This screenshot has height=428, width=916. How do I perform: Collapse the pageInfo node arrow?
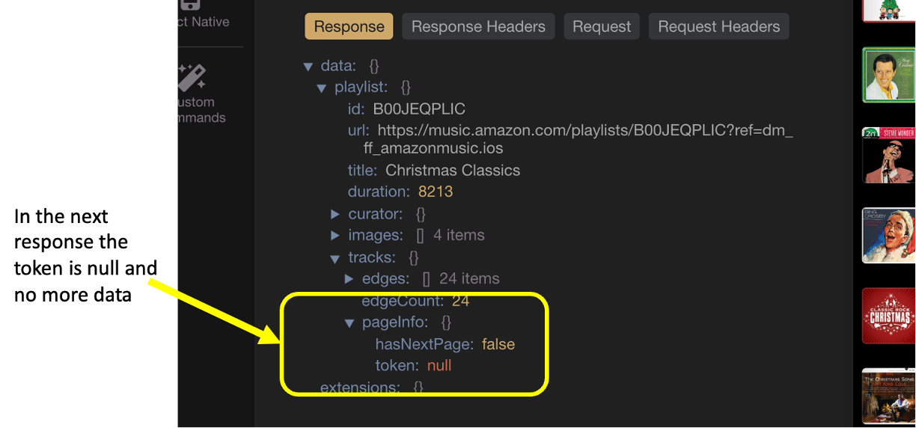(x=349, y=323)
